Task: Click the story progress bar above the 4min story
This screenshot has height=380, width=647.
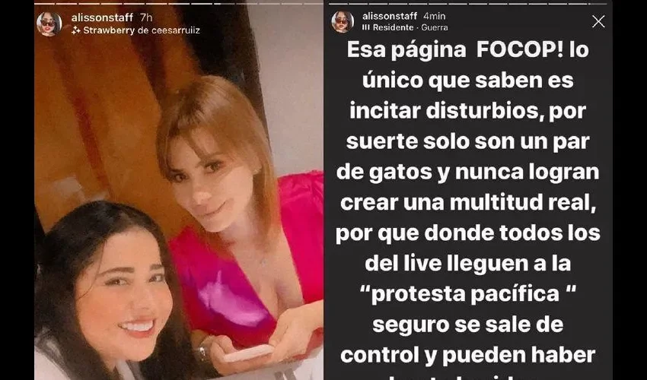Action: [x=467, y=4]
